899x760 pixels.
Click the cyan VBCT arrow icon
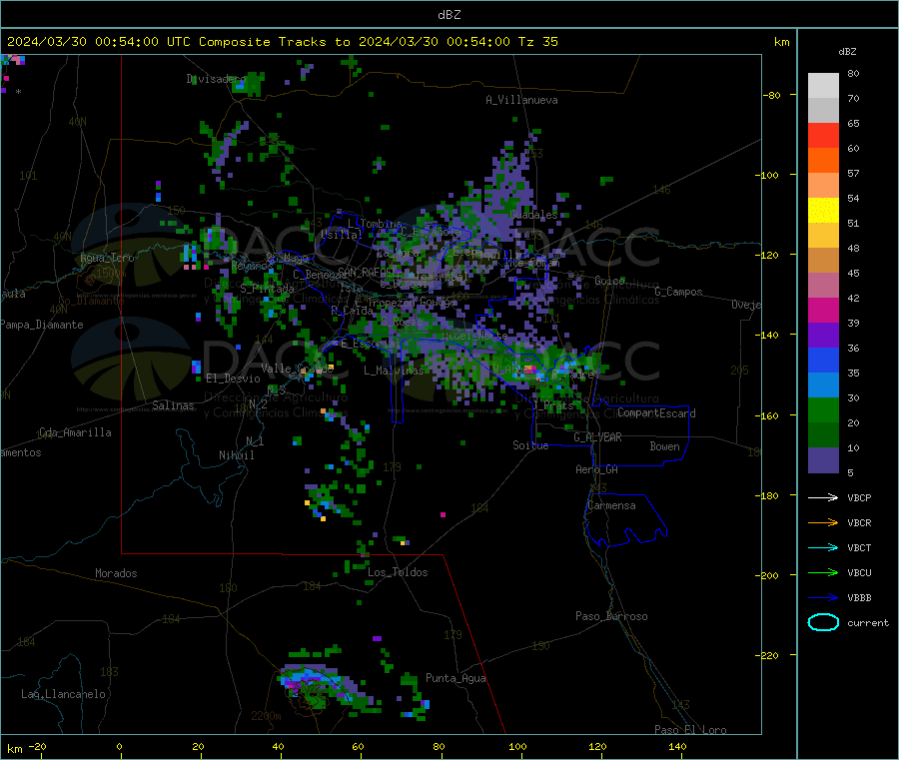823,548
